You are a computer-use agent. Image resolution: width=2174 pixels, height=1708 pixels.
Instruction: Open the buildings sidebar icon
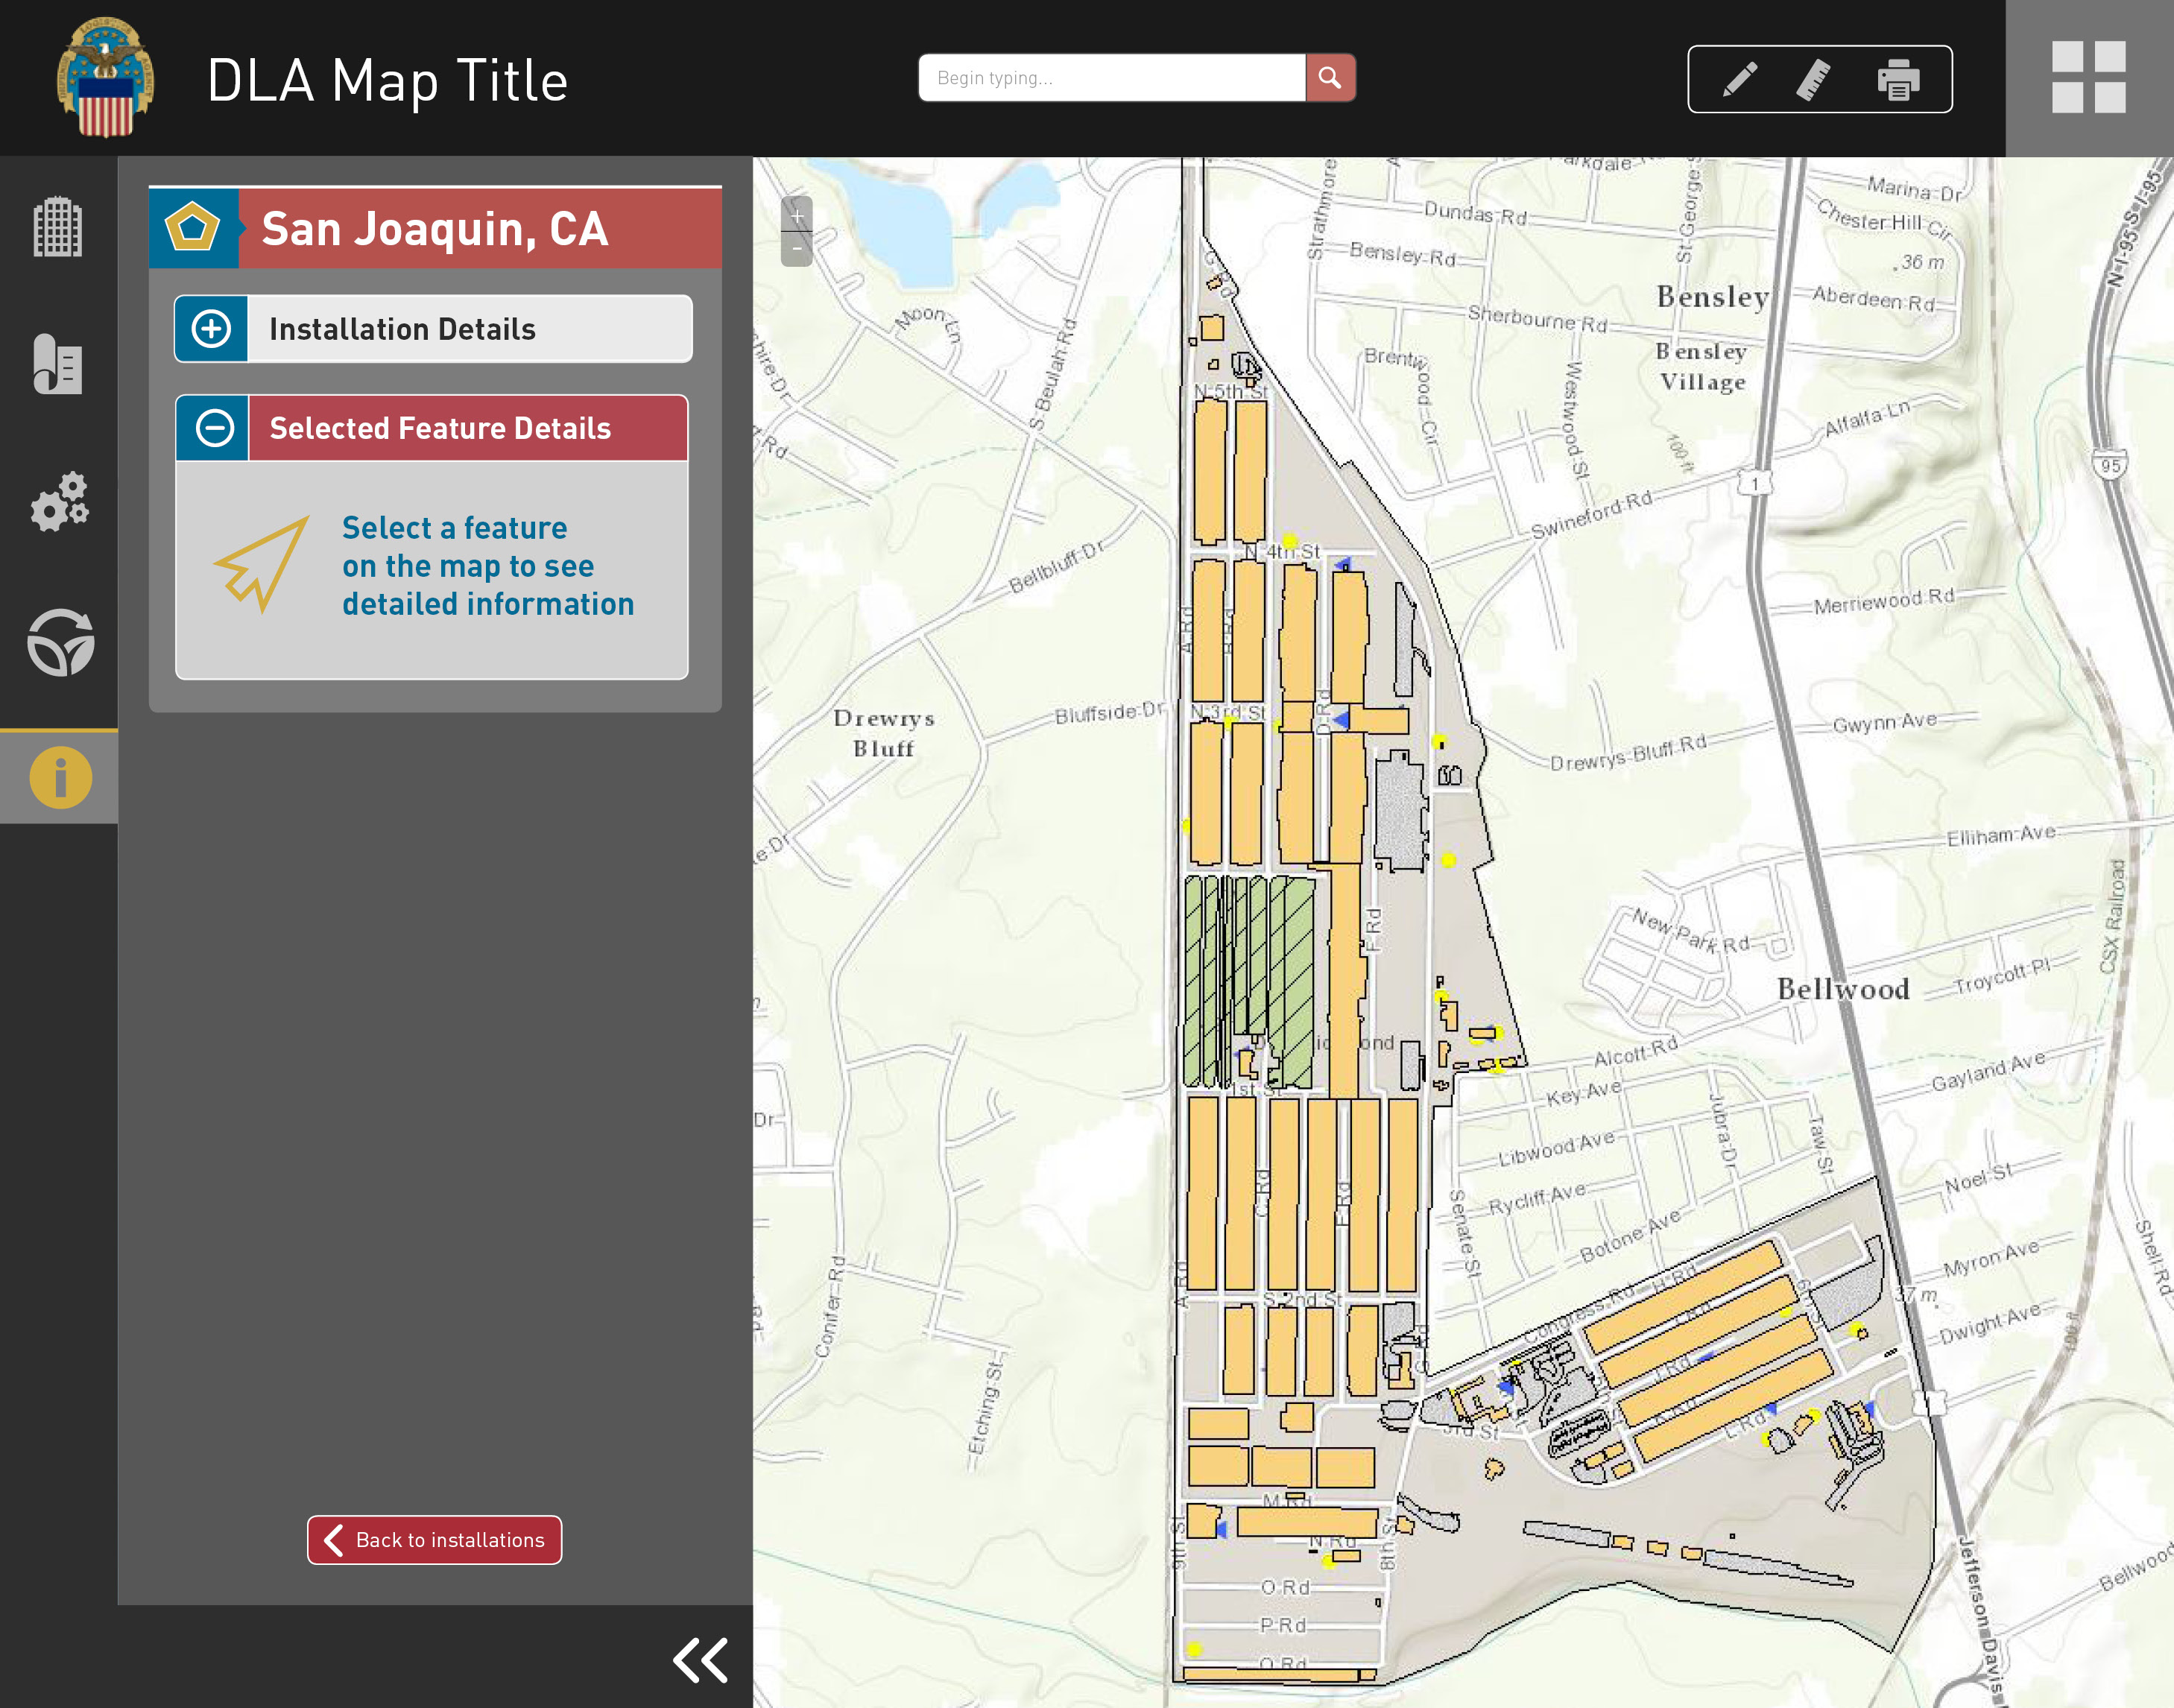click(x=58, y=227)
